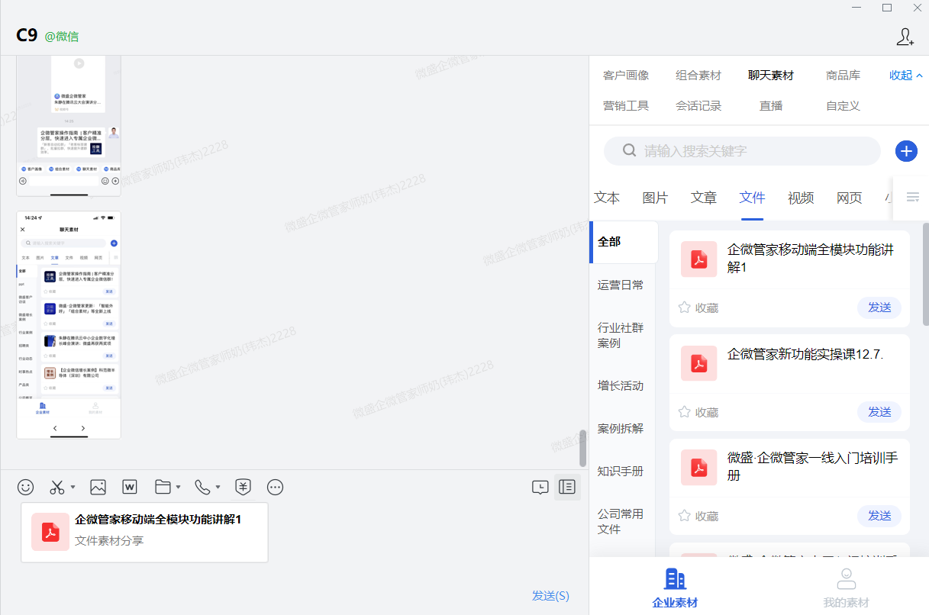This screenshot has width=929, height=615.
Task: Switch material type to 网页
Action: tap(850, 198)
